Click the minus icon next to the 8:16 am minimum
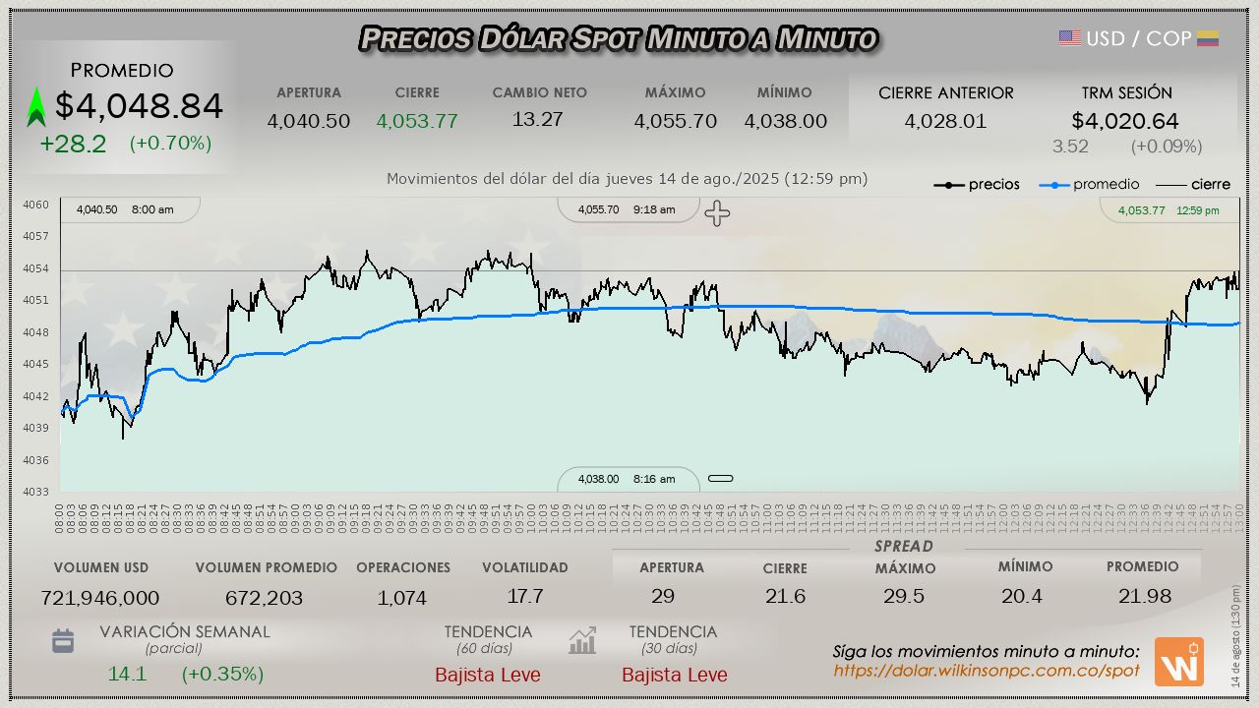The height and width of the screenshot is (708, 1259). 721,479
